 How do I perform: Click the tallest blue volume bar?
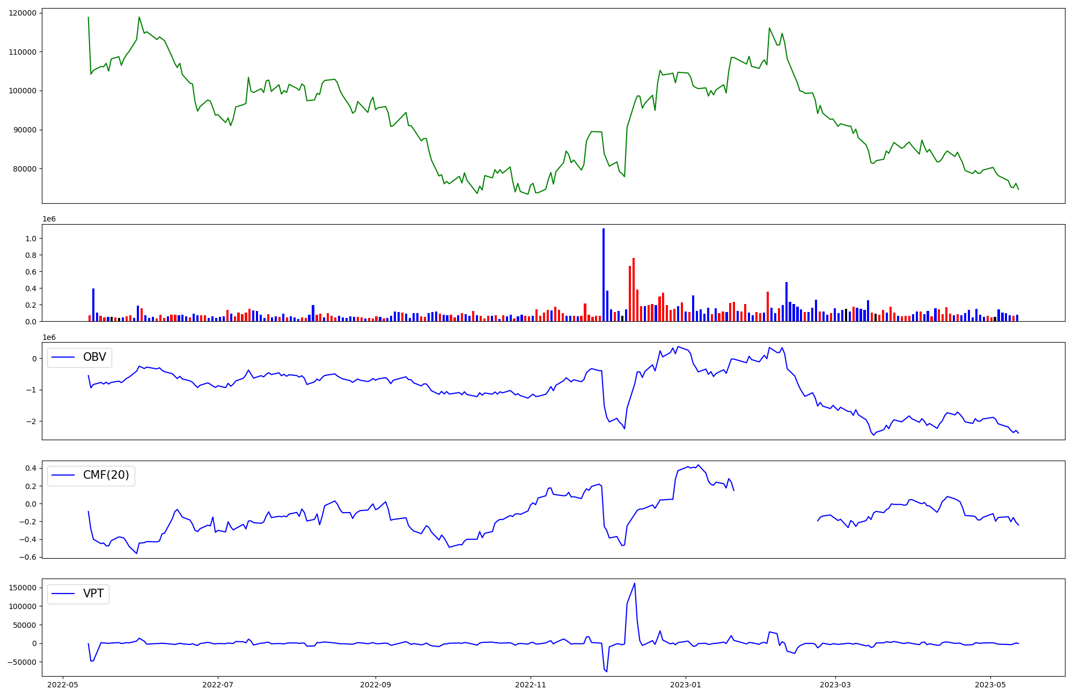pyautogui.click(x=604, y=275)
